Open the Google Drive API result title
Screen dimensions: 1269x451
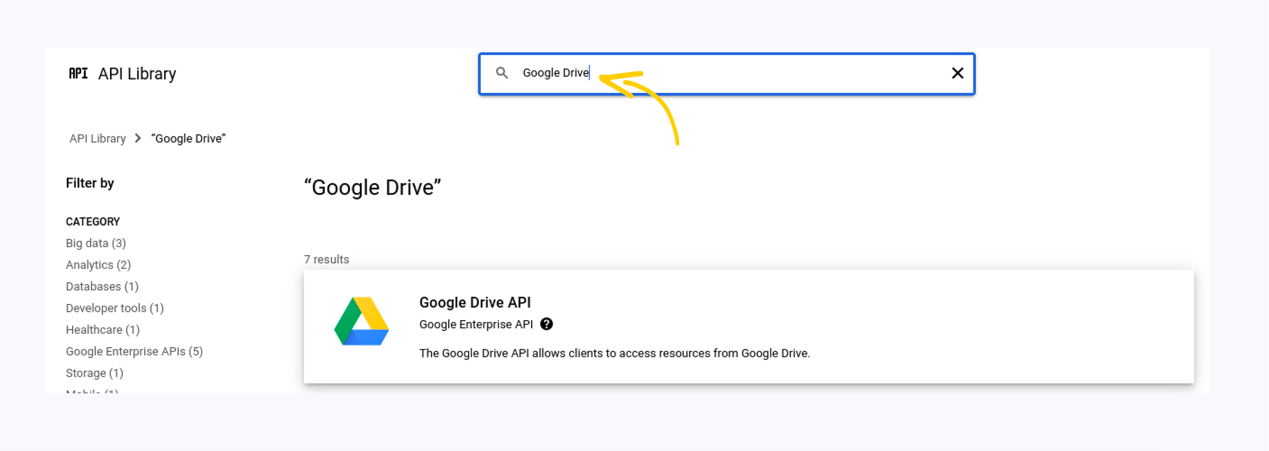tap(475, 302)
